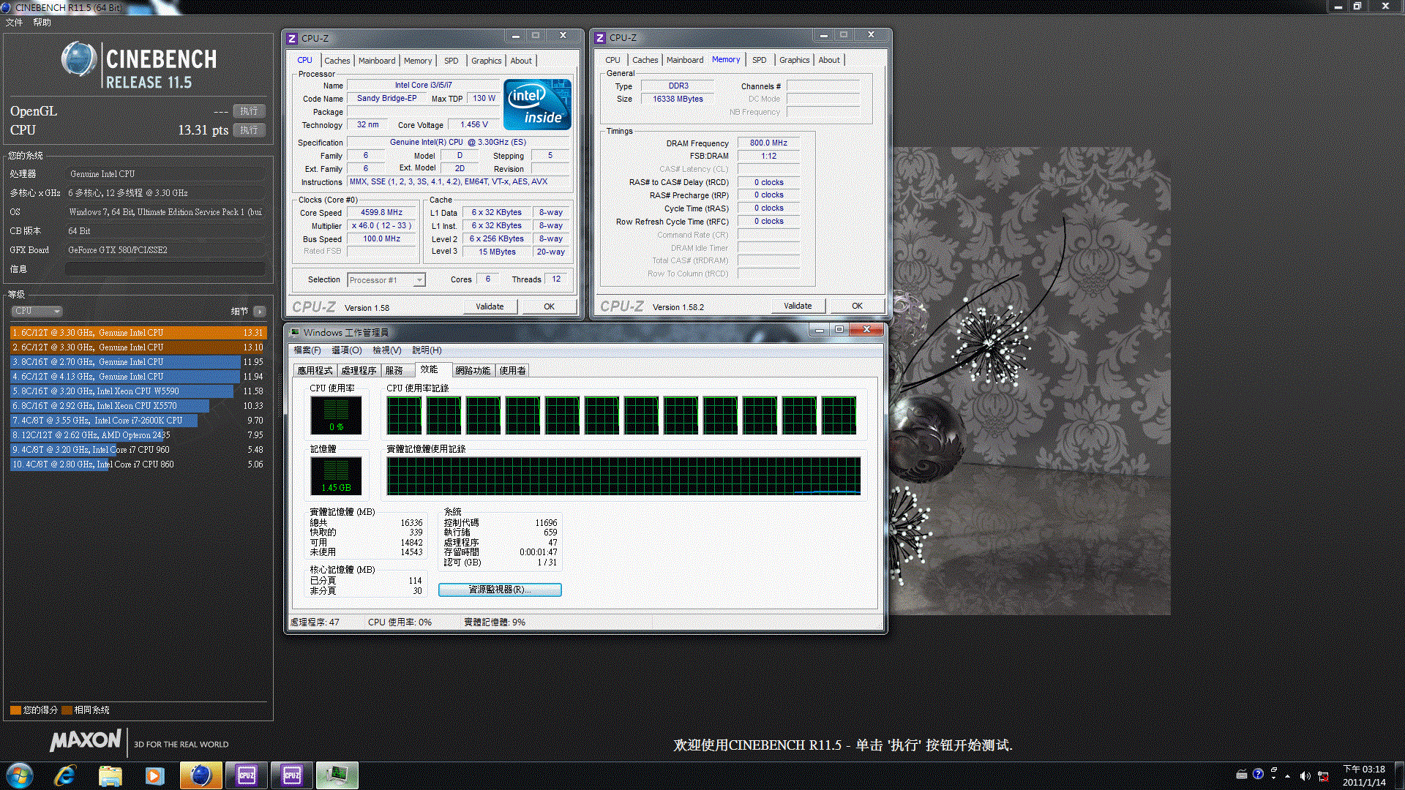Open Caches tab in CPU-Z 1.58 window

point(337,61)
